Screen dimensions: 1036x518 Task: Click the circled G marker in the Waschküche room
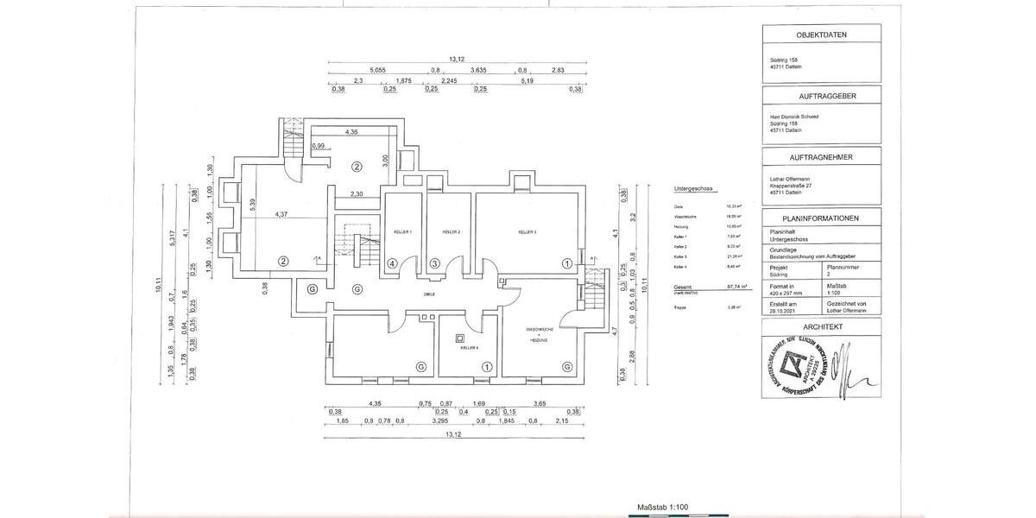point(567,366)
